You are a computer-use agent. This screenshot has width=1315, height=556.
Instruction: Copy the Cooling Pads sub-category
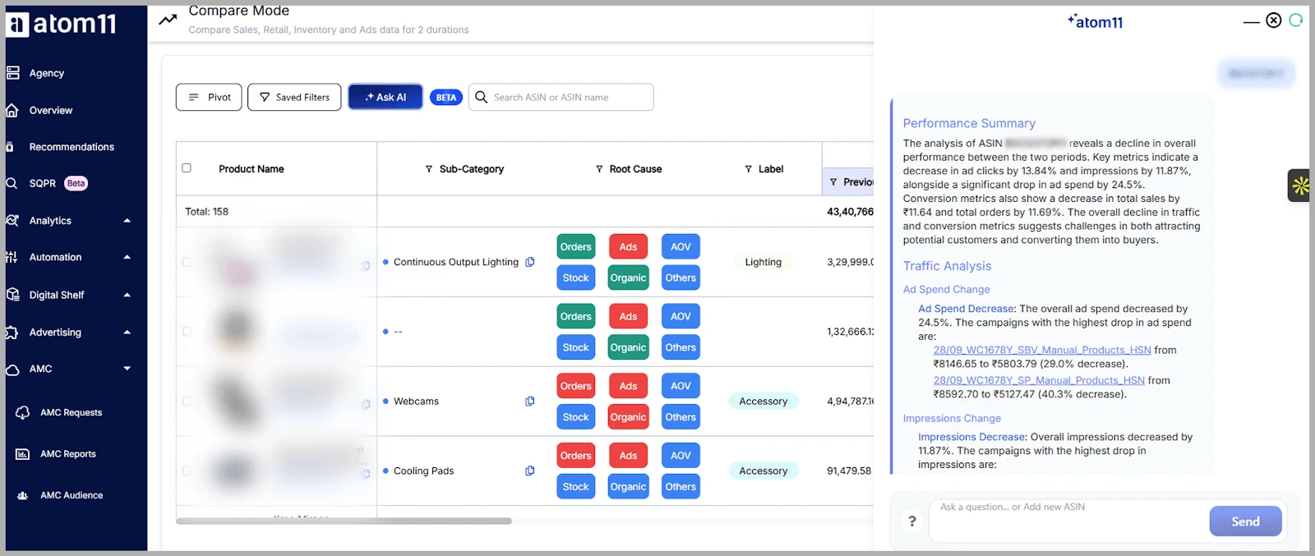[530, 471]
